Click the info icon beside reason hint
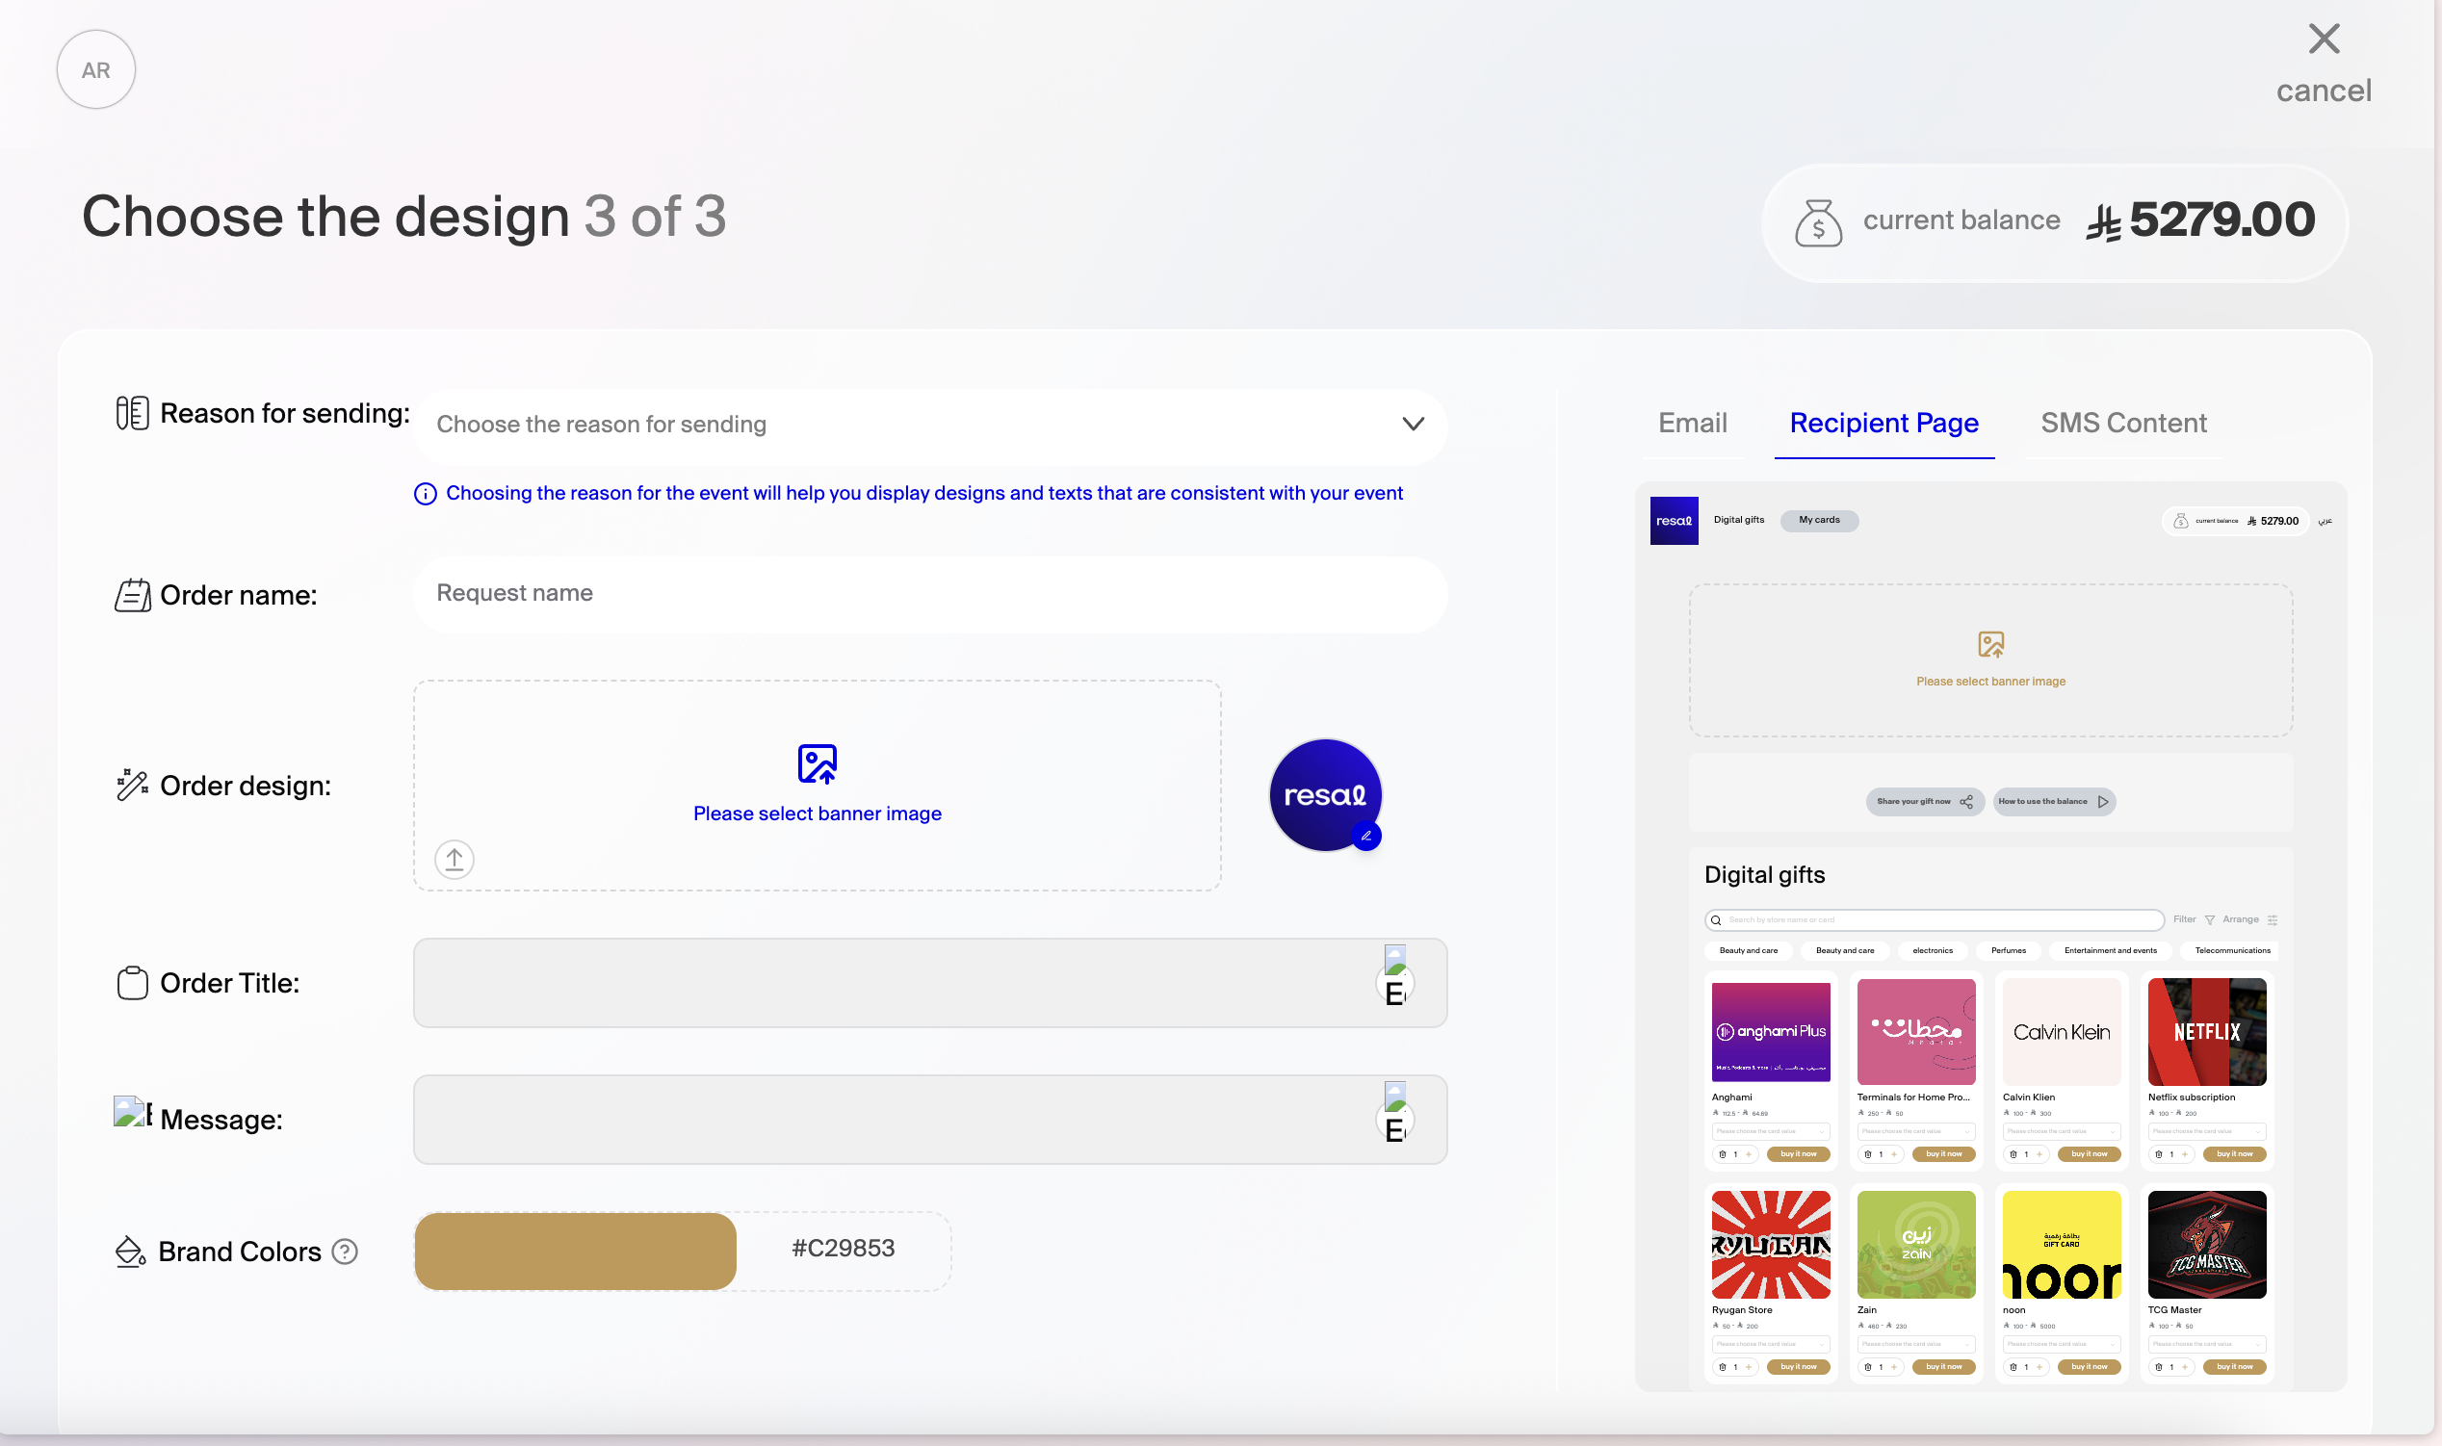The image size is (2442, 1446). (425, 494)
